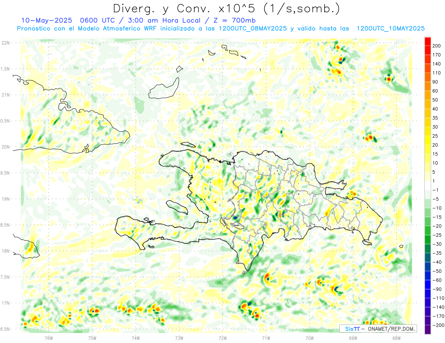445x343 pixels.
Task: Click the 71W longitude label
Action: pos(266,338)
